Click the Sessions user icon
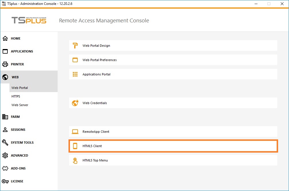This screenshot has height=191, width=289. tap(5, 130)
